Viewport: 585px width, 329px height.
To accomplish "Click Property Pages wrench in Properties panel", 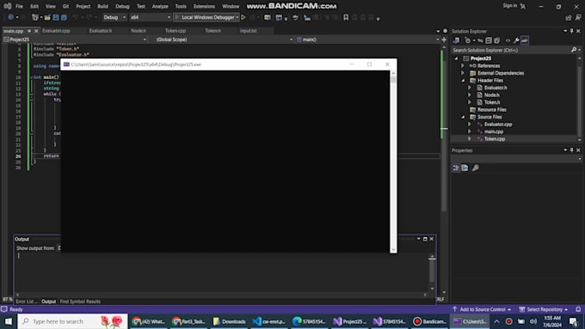I will tap(476, 168).
